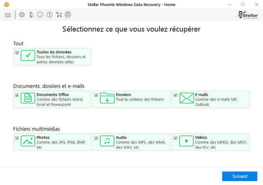This screenshot has width=263, height=185.
Task: Uncheck the Toutes les données checkbox
Action: click(17, 53)
